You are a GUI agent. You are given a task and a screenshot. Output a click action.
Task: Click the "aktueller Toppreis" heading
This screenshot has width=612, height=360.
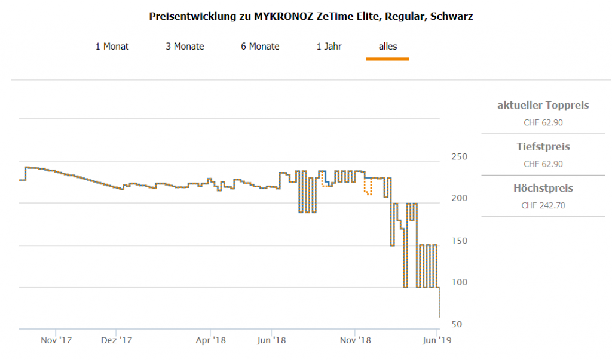pyautogui.click(x=543, y=106)
